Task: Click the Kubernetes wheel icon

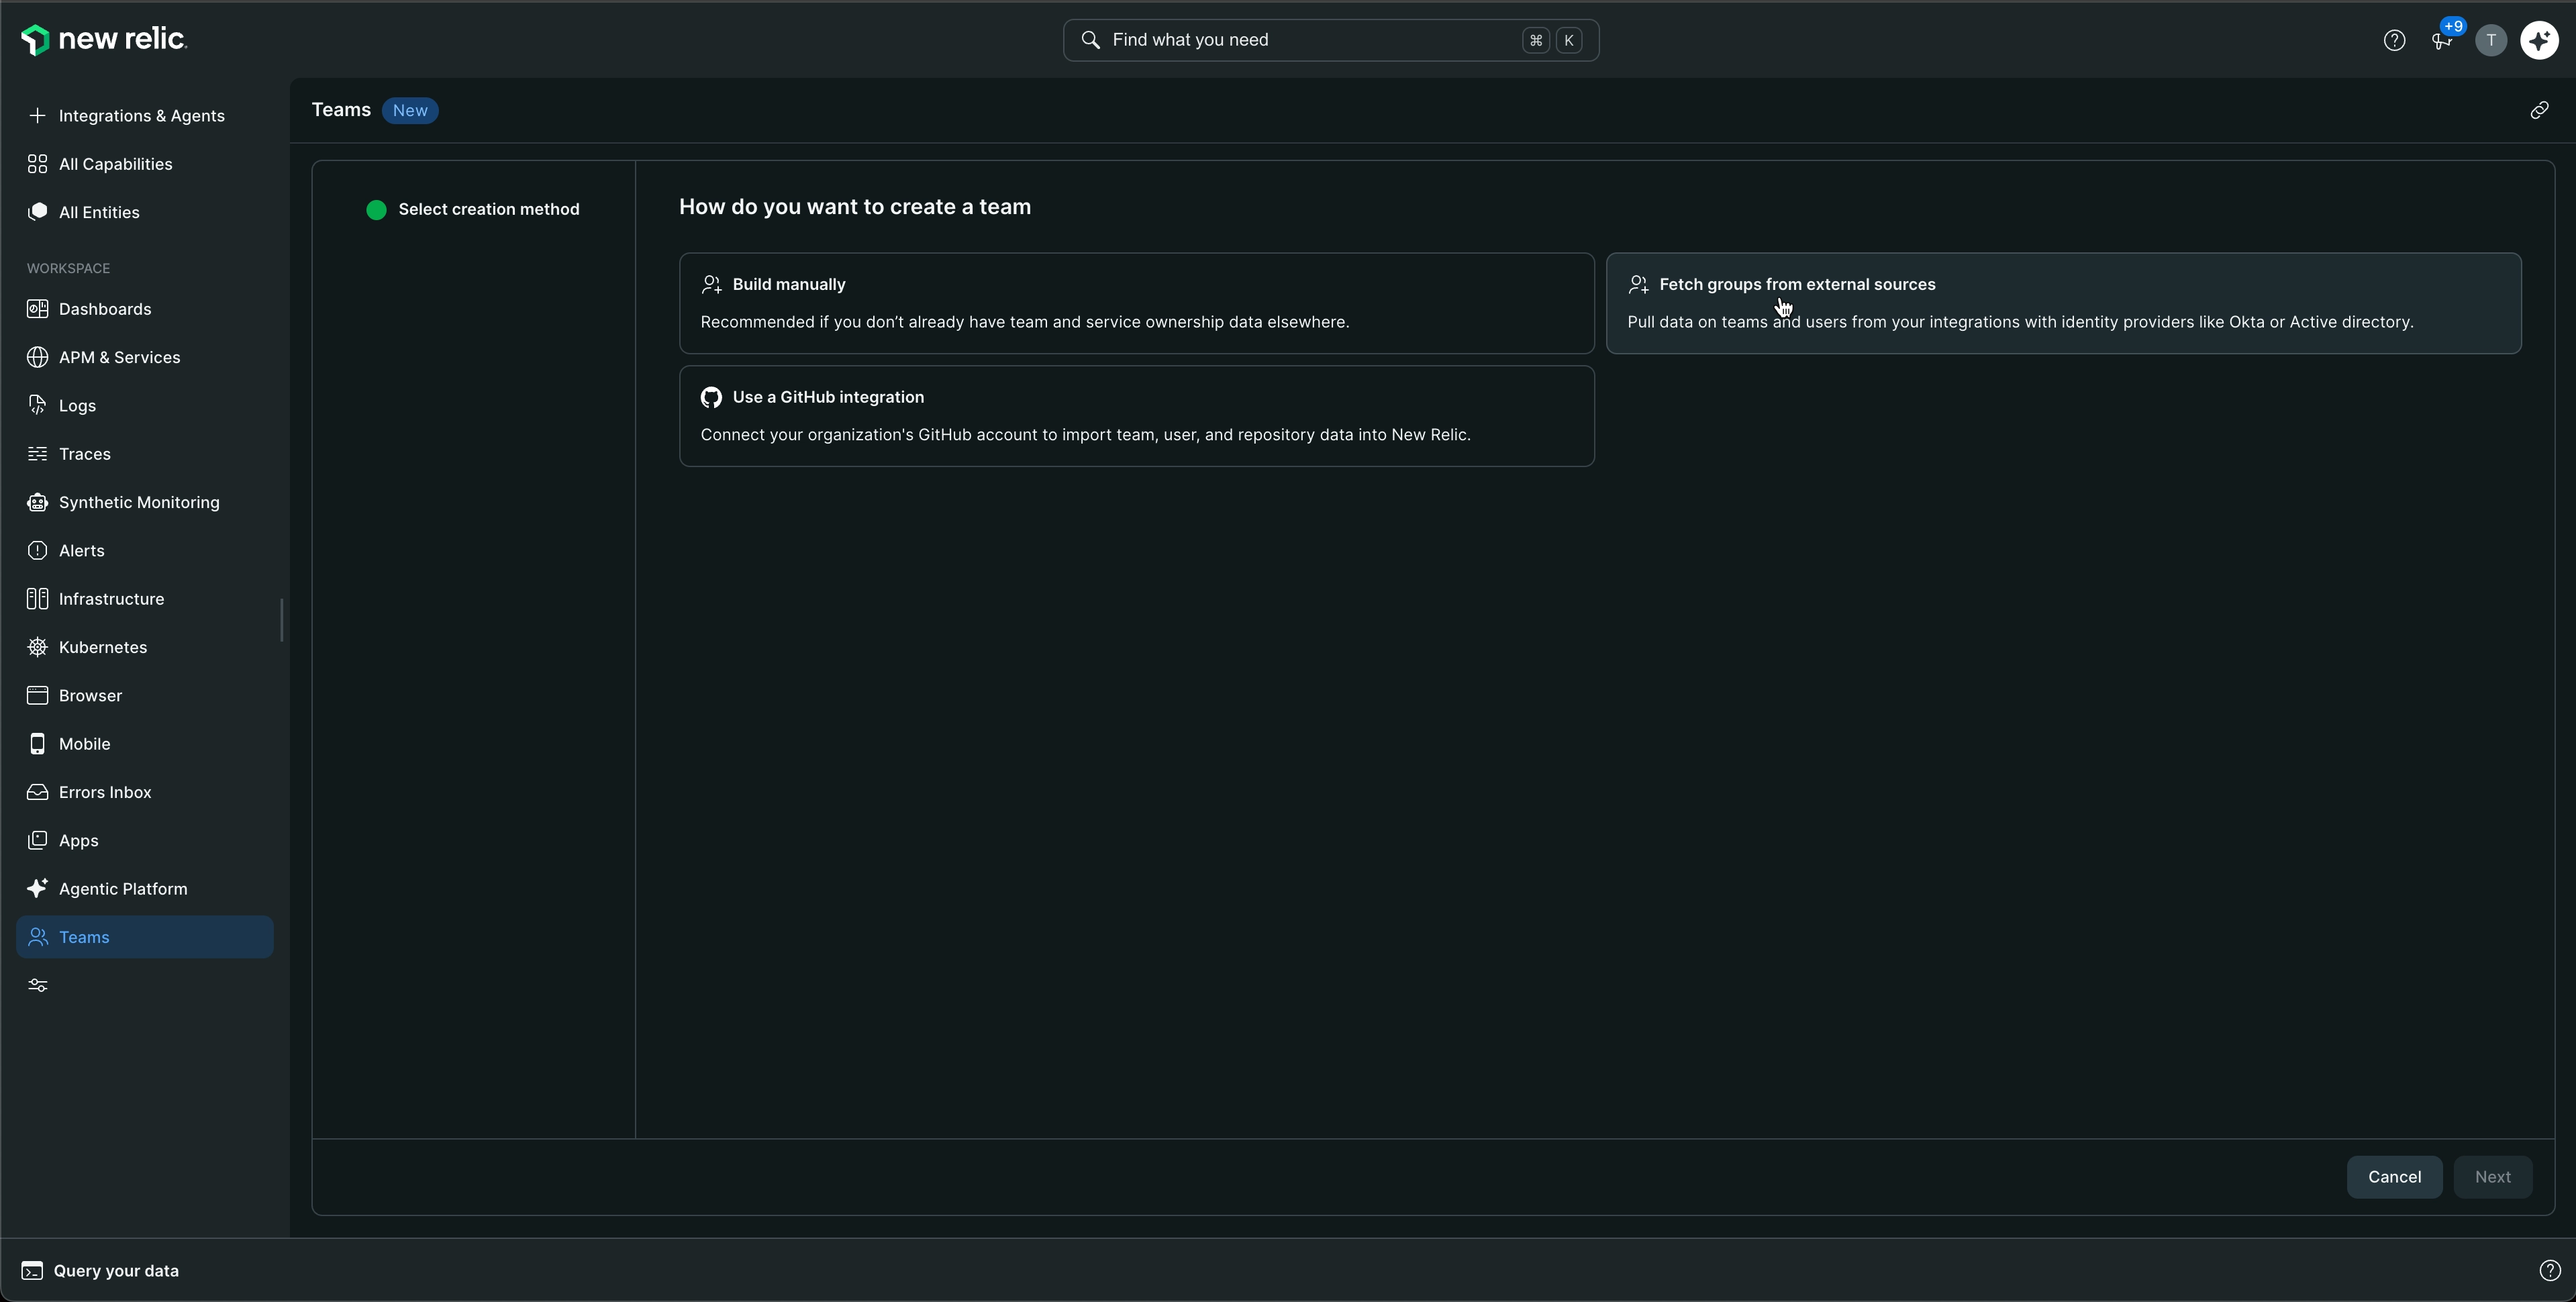Action: coord(38,647)
